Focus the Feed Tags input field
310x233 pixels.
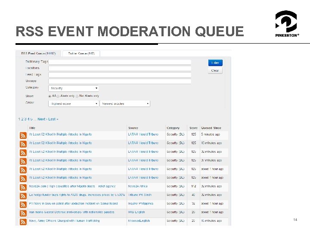pos(120,75)
